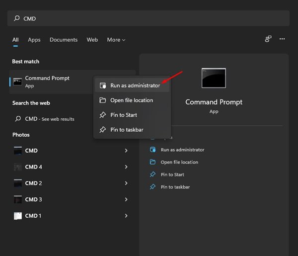Click the pin icon beside Pin to Start in right panel

click(153, 174)
